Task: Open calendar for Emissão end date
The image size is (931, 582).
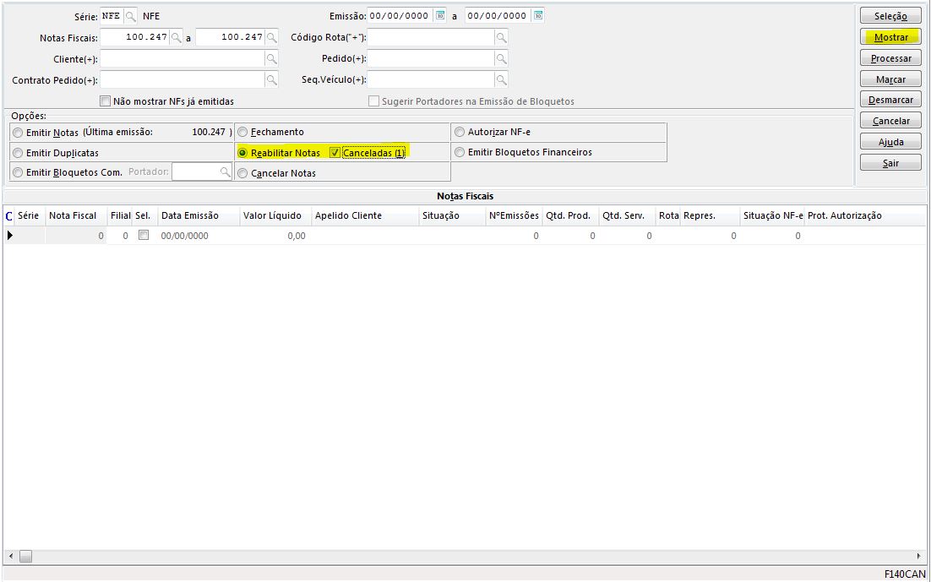Action: coord(537,15)
